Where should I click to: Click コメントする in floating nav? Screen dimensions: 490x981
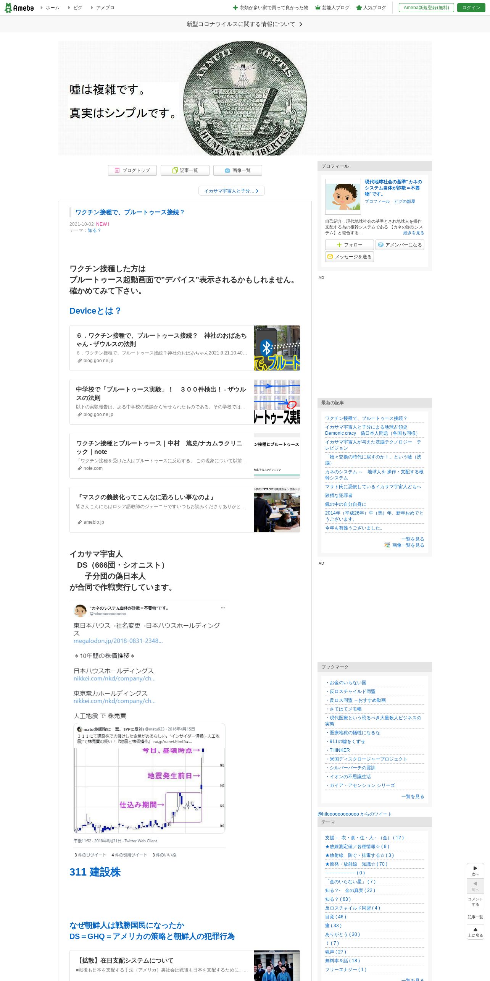click(x=475, y=902)
